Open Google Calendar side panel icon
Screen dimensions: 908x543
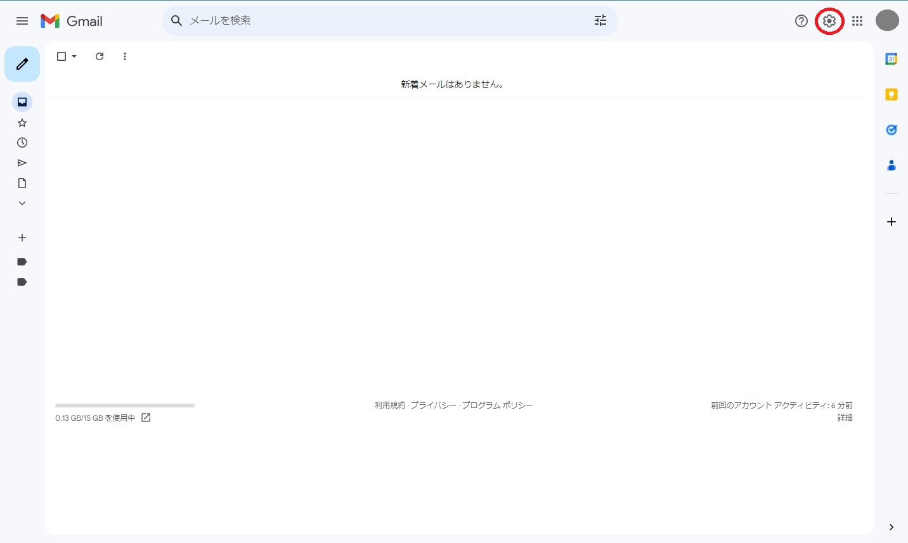[x=891, y=59]
